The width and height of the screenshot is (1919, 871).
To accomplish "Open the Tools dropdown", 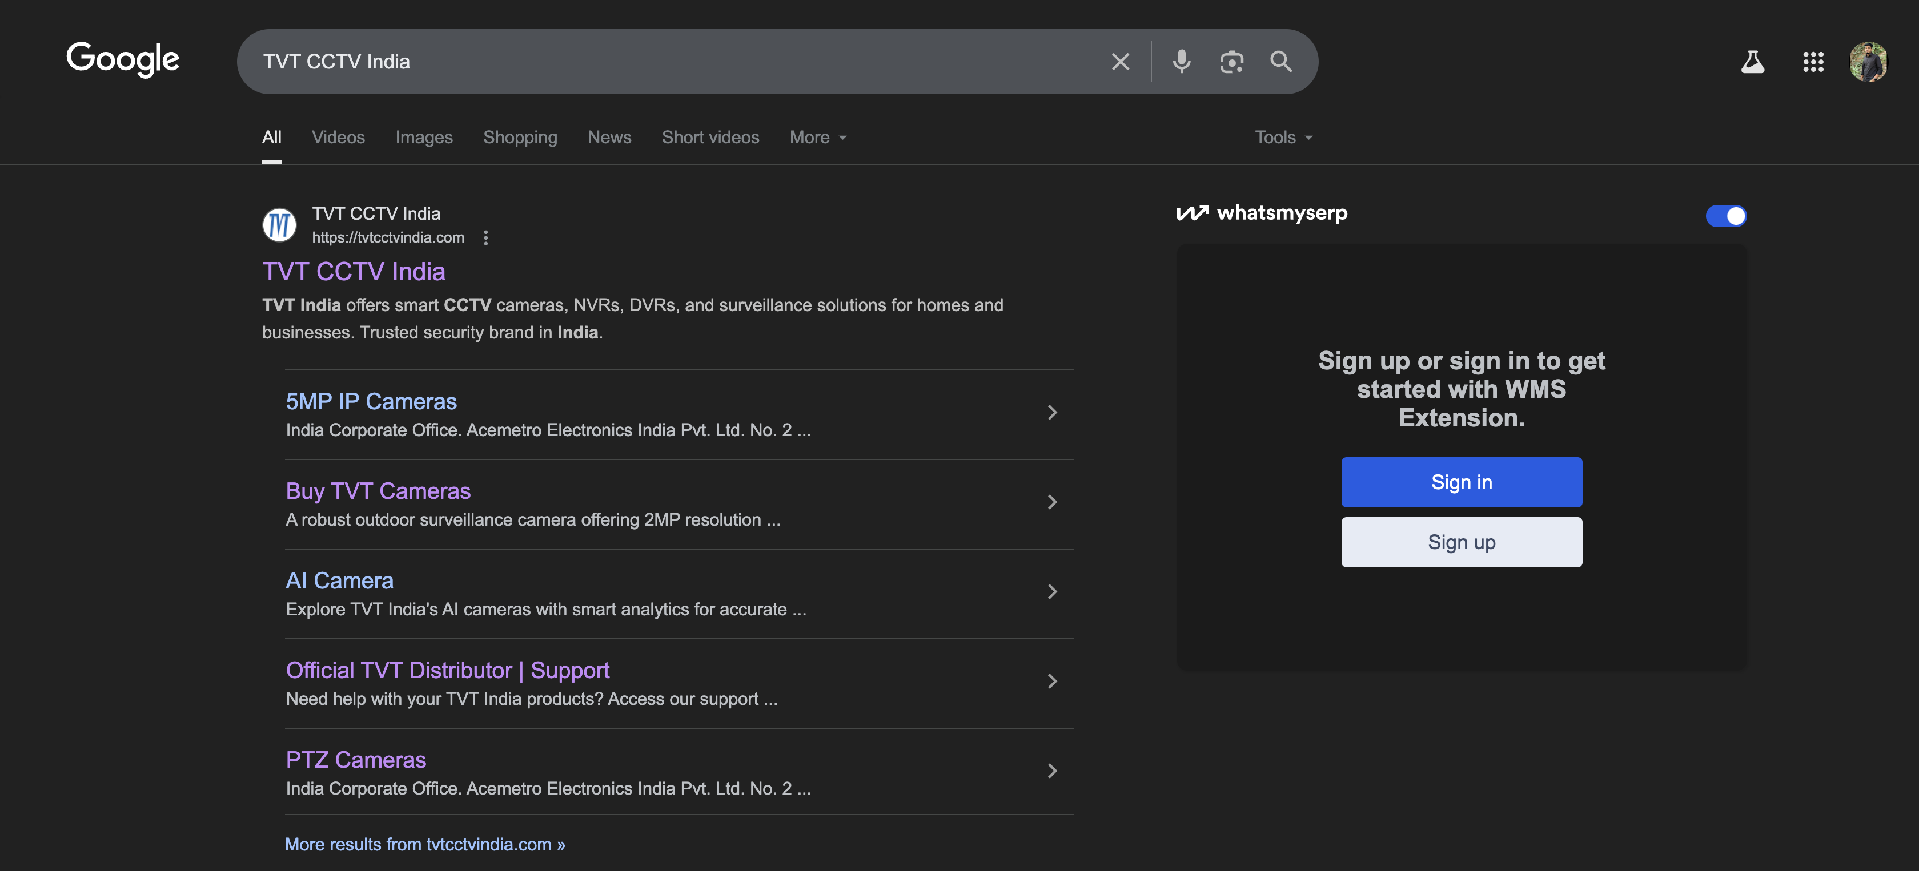I will pyautogui.click(x=1283, y=138).
